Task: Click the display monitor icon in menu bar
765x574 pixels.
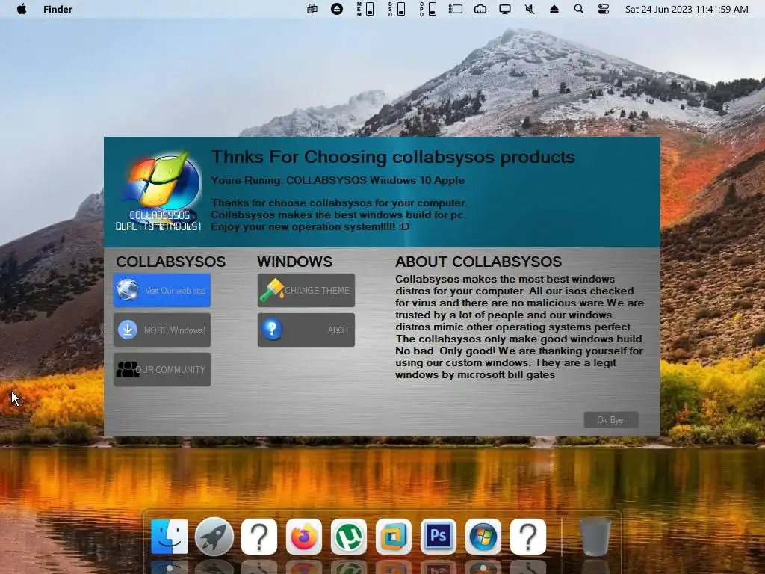Action: coord(505,9)
